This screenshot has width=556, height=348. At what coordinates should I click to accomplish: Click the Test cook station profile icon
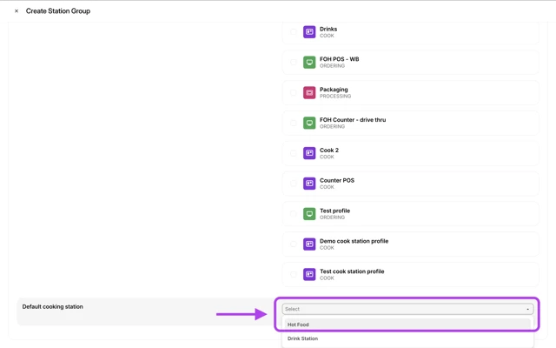[309, 274]
